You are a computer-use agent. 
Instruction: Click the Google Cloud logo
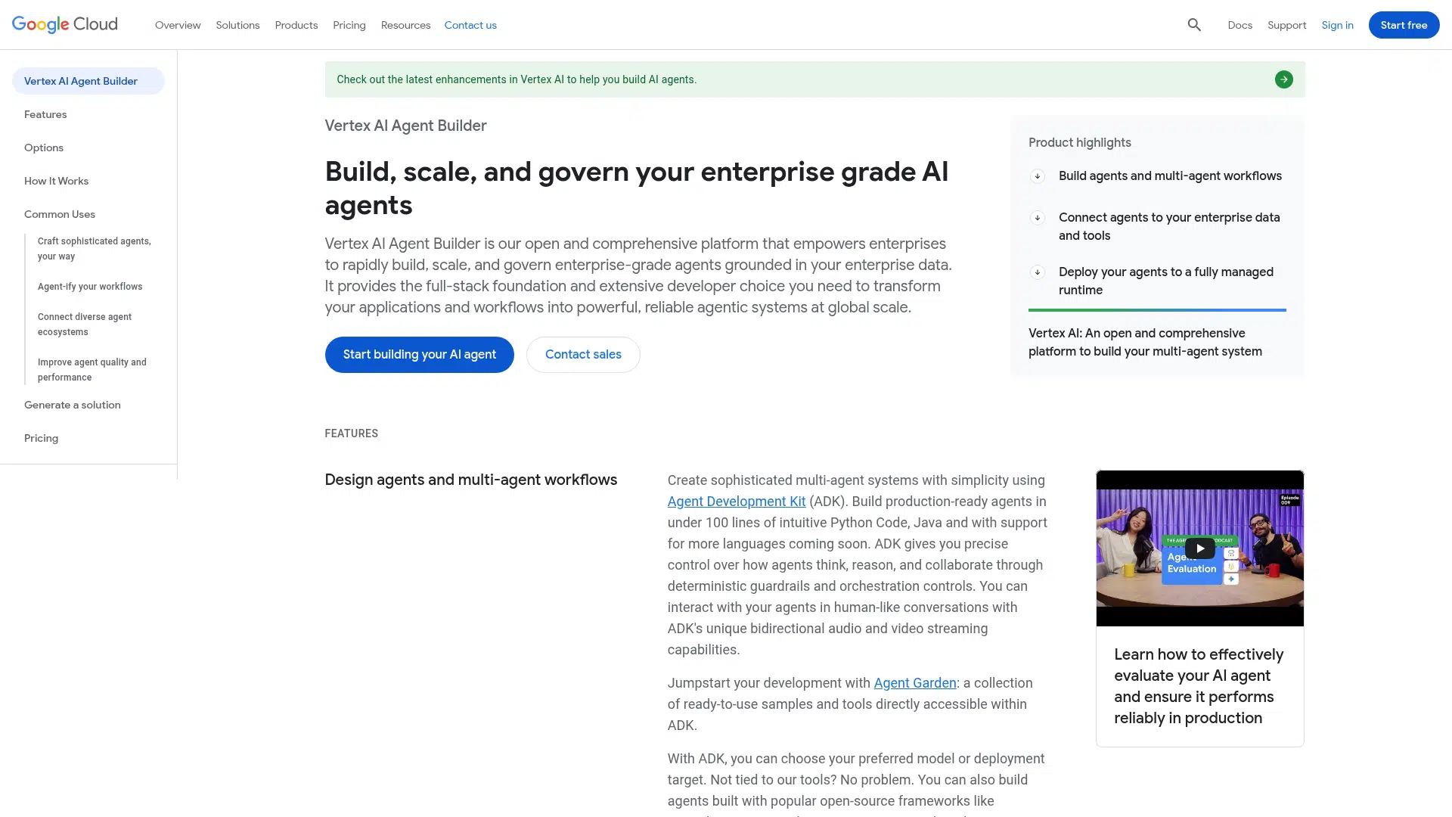point(65,25)
